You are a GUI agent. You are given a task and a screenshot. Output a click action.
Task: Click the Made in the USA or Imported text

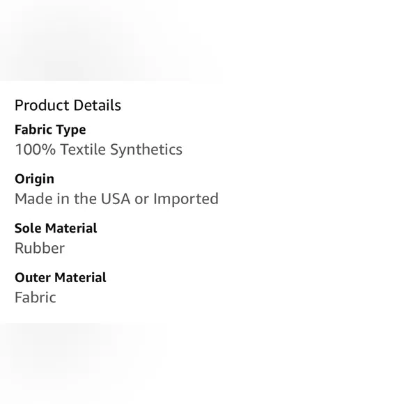[x=116, y=199]
